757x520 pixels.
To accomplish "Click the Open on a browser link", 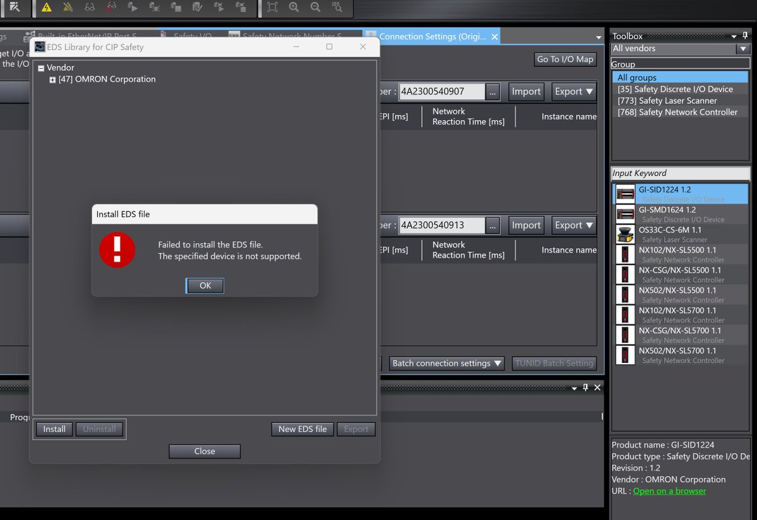I will click(669, 490).
